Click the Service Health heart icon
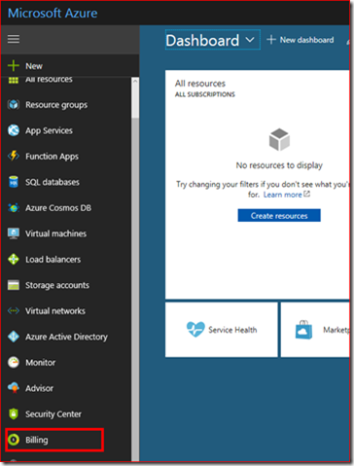The height and width of the screenshot is (466, 354). (x=195, y=329)
